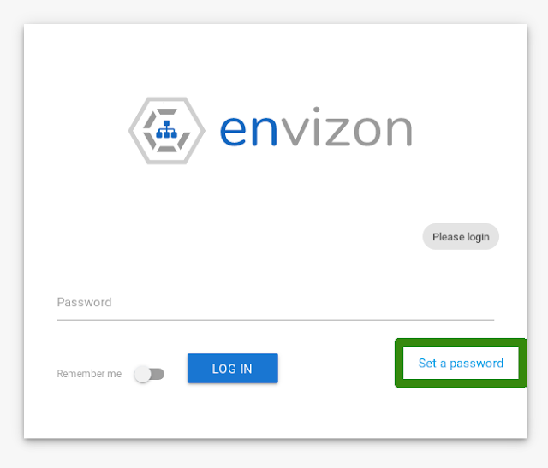Click the Remember me switch knob

coord(143,374)
